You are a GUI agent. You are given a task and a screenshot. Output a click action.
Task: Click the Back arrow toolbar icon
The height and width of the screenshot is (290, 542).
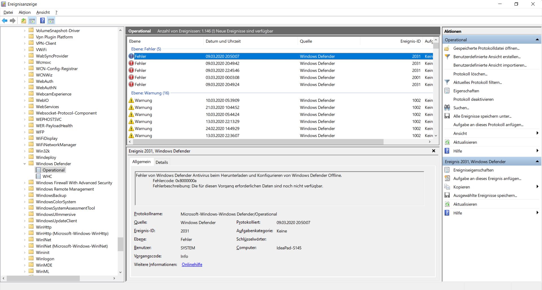(5, 21)
